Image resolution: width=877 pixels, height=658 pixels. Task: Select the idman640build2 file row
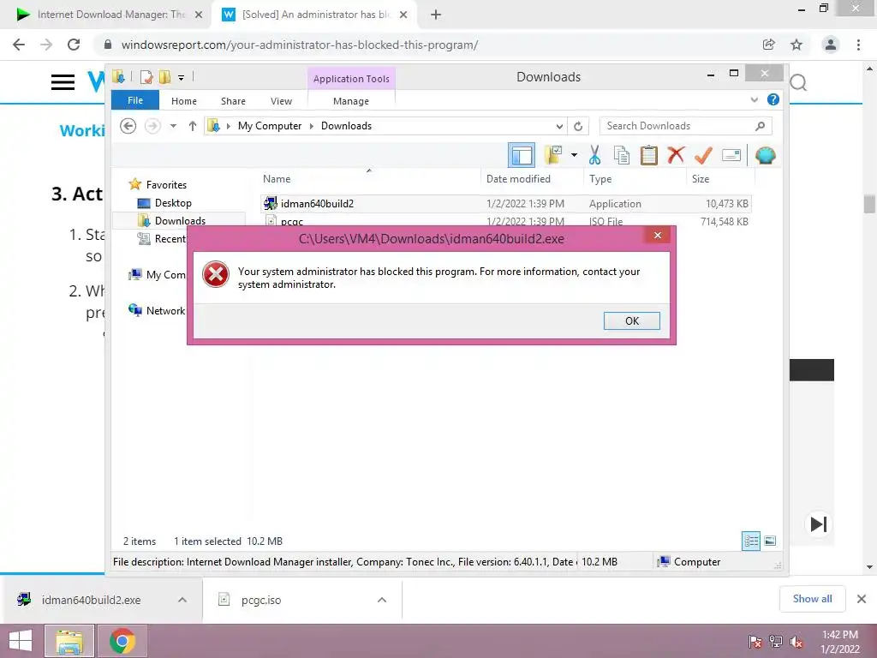(x=505, y=204)
